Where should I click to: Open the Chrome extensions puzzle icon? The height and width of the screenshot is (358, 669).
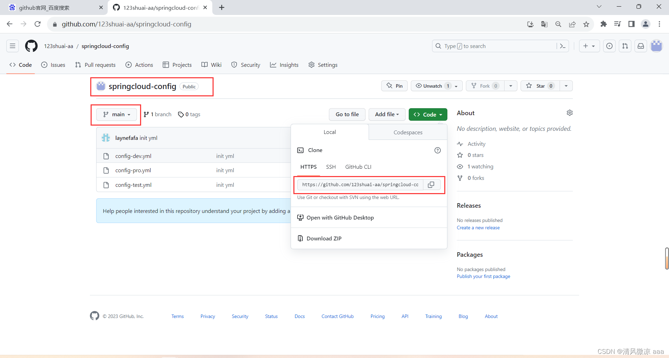(603, 24)
